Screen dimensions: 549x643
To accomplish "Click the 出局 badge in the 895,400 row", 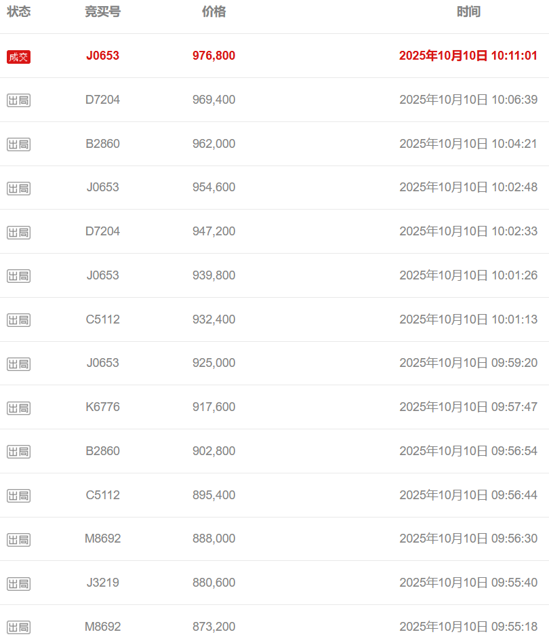I will (x=19, y=496).
